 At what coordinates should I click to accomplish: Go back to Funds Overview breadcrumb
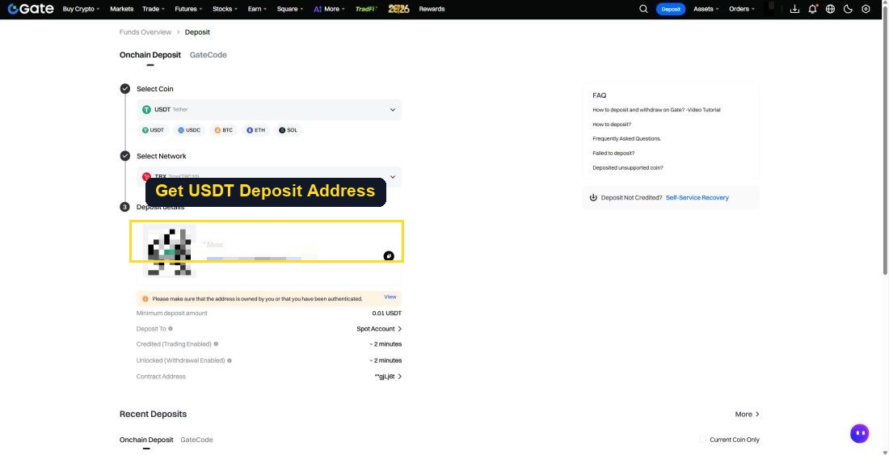(x=145, y=32)
